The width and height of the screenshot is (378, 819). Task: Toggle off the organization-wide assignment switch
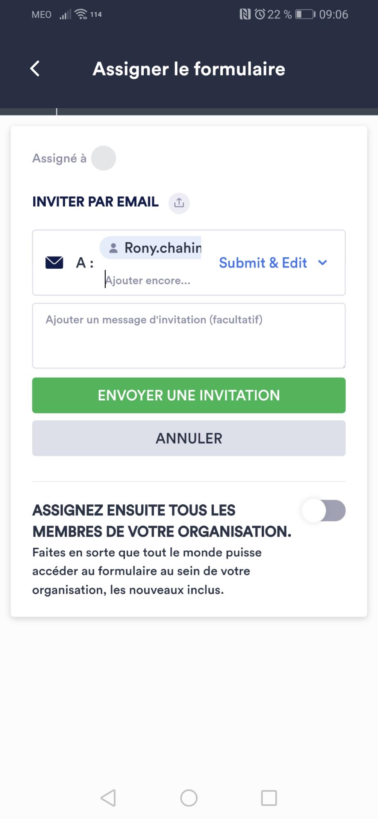(x=323, y=510)
